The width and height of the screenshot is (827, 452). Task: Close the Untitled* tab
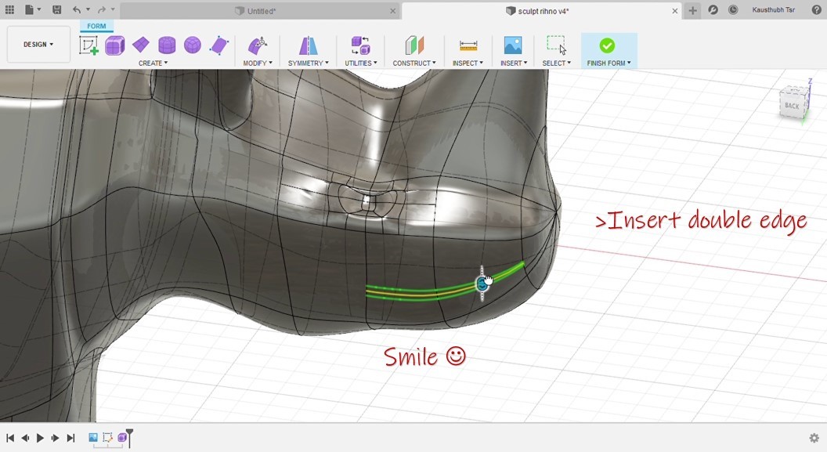pyautogui.click(x=392, y=11)
